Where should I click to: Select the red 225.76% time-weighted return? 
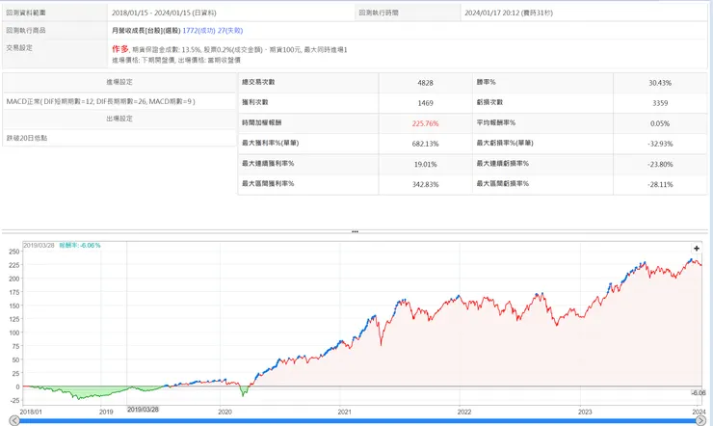tap(425, 123)
